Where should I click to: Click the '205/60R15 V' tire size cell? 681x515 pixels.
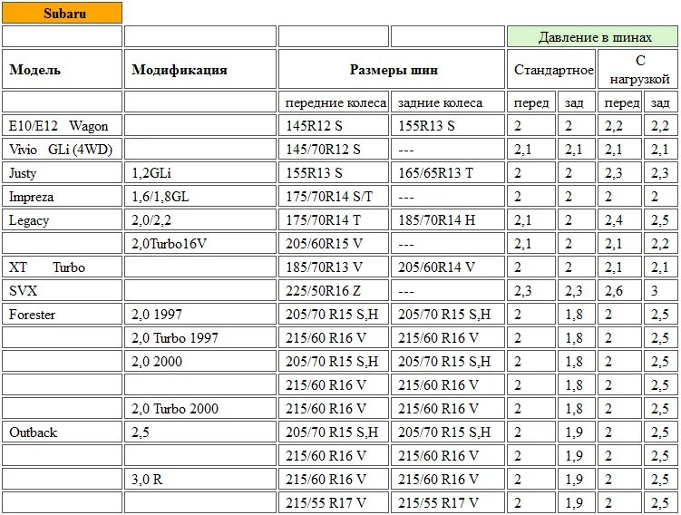pos(334,244)
